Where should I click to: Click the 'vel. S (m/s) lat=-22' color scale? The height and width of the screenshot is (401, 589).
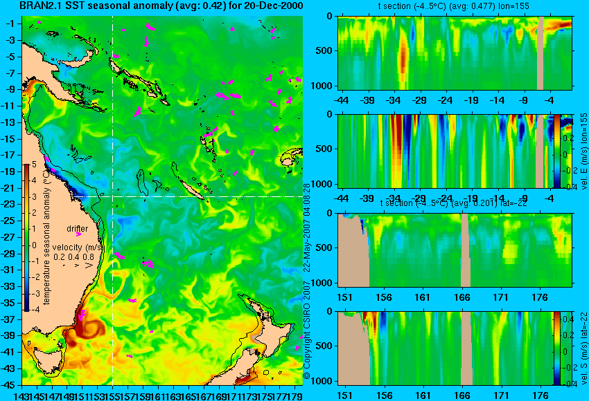tap(556, 348)
